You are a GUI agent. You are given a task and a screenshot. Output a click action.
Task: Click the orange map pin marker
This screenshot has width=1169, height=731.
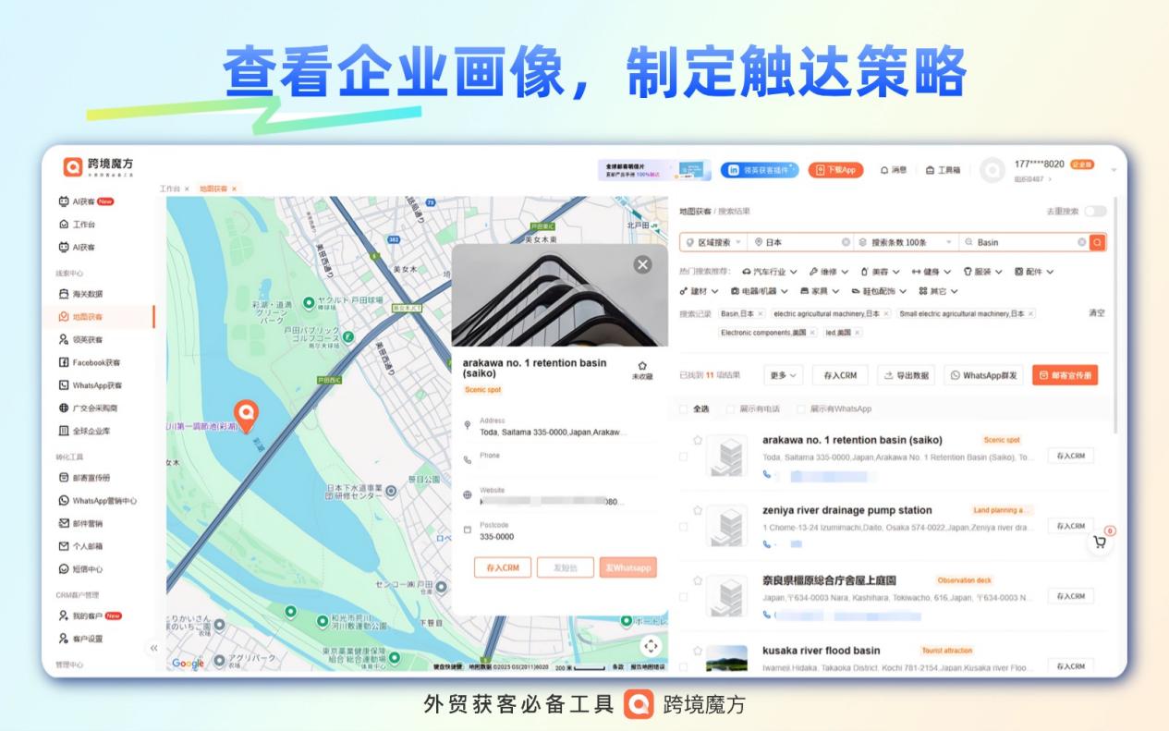click(246, 414)
